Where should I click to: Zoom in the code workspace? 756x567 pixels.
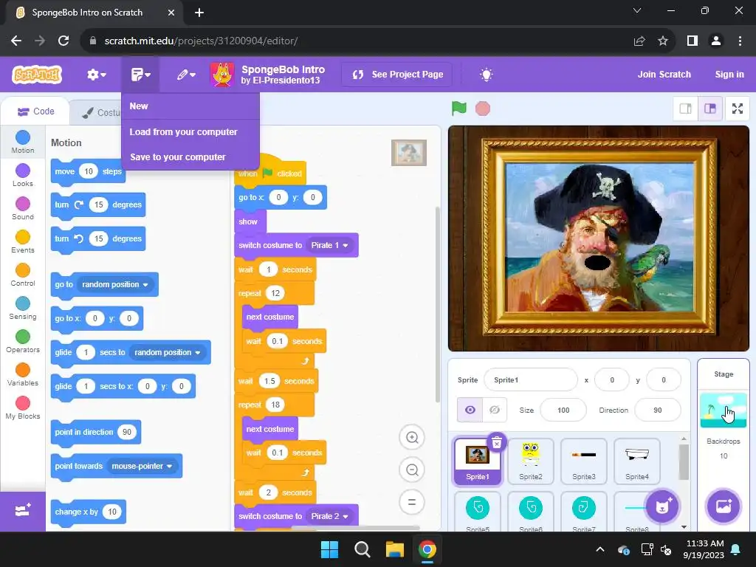pyautogui.click(x=412, y=437)
